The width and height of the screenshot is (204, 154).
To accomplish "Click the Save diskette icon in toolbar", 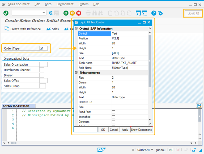I will [x=57, y=13].
